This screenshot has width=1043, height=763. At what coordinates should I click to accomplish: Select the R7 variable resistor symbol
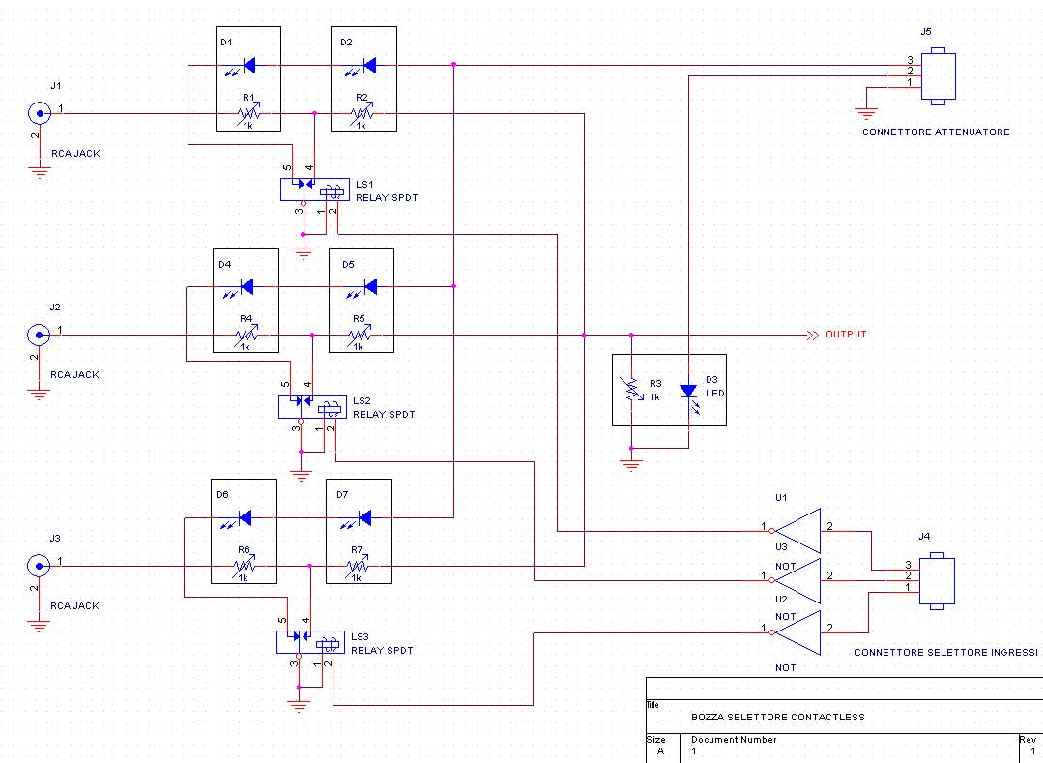click(358, 566)
